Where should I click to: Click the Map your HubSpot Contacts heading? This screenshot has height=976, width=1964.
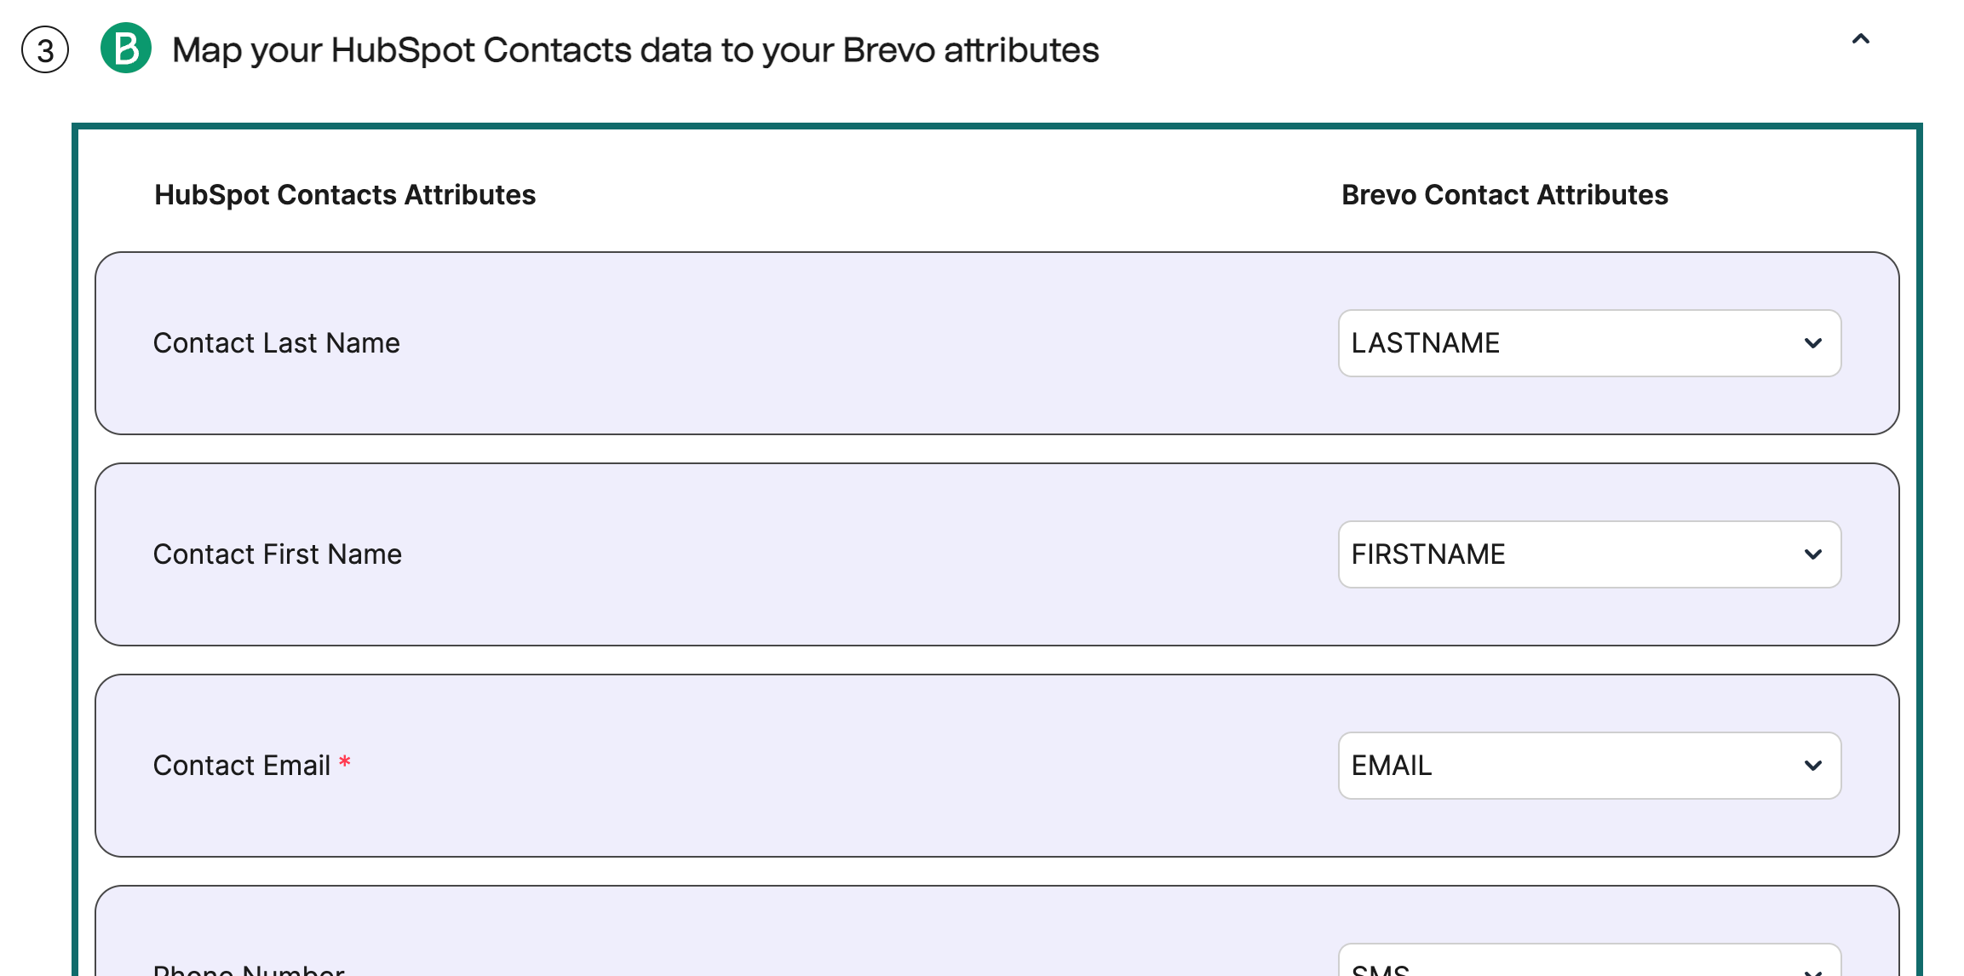pyautogui.click(x=635, y=49)
